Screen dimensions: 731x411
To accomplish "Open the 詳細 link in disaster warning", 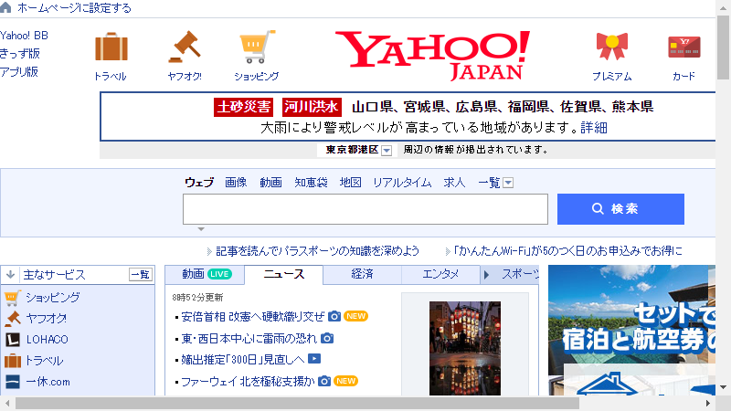I will pos(593,127).
